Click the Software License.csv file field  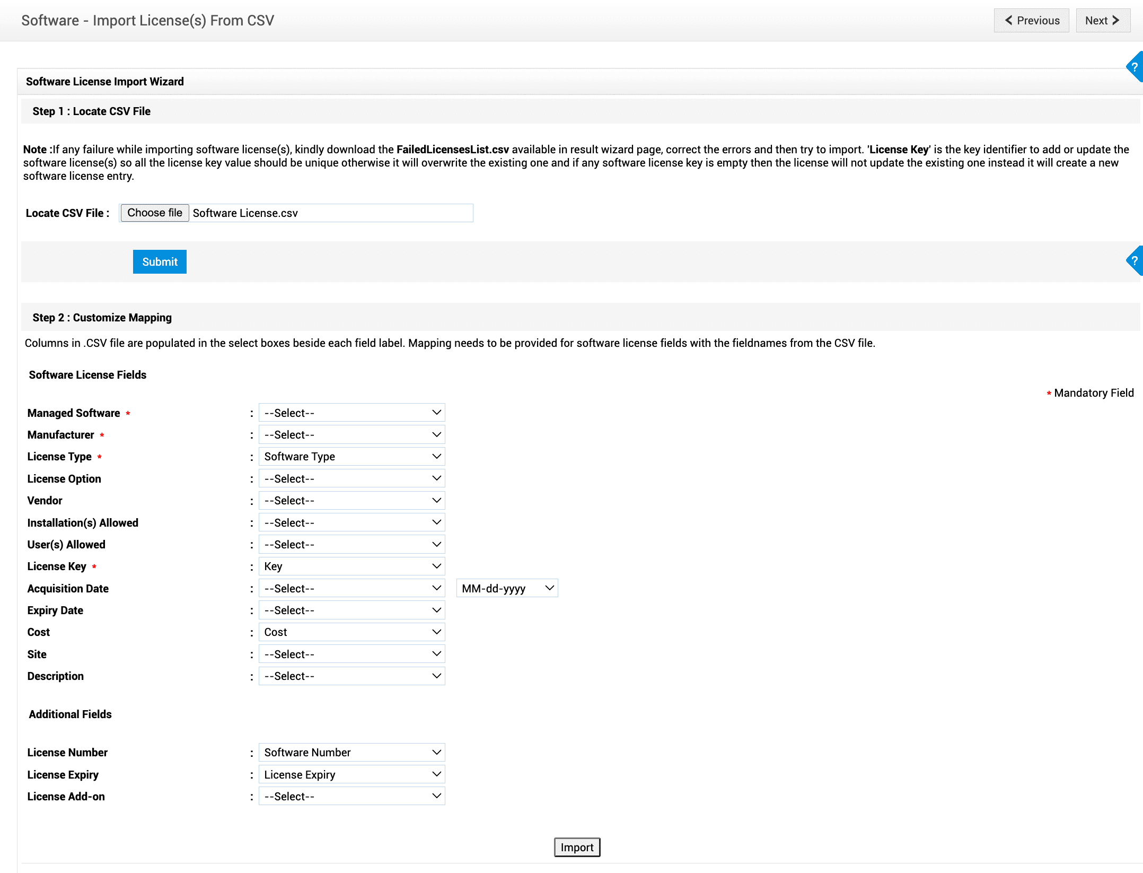(x=330, y=213)
